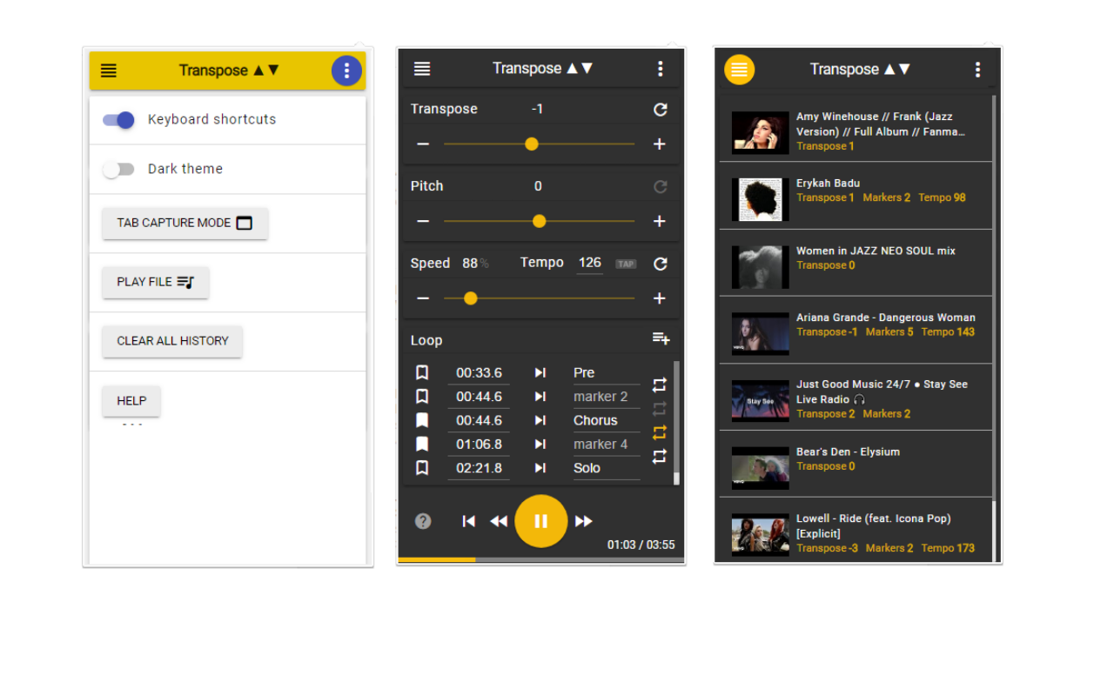Jump to marker 2 position

pyautogui.click(x=540, y=397)
